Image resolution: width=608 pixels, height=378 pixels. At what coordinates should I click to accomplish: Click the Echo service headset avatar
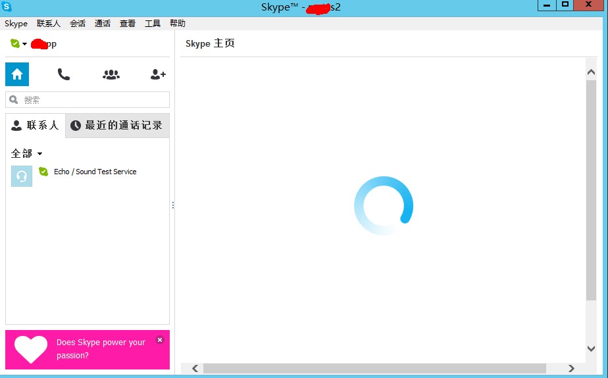click(x=22, y=176)
